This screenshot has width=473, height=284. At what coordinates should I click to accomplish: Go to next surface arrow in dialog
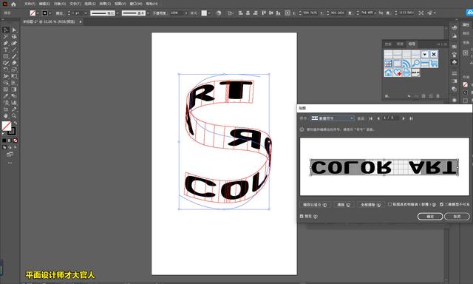[x=404, y=118]
